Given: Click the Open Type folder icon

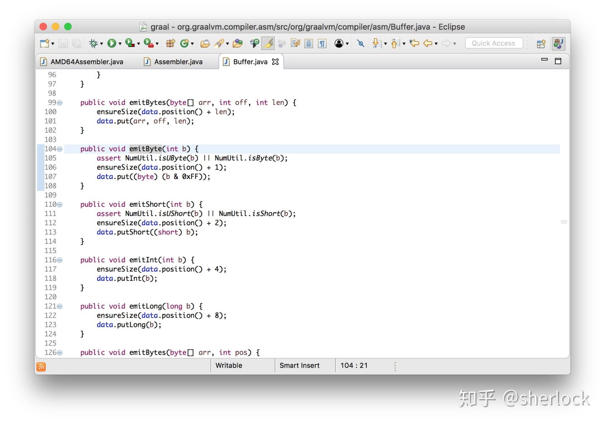Looking at the screenshot, I should (205, 43).
